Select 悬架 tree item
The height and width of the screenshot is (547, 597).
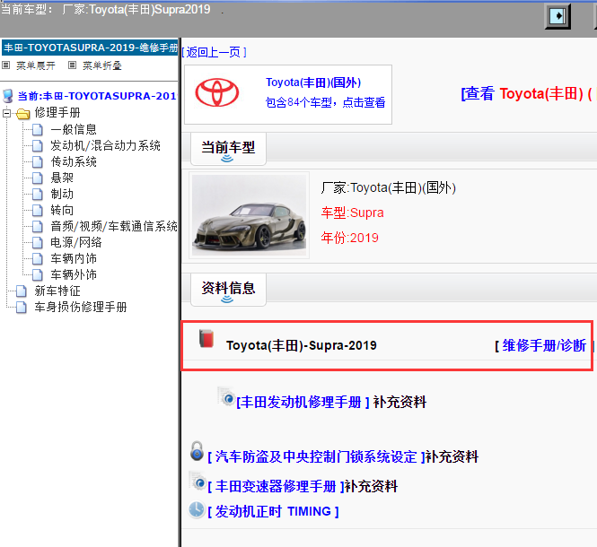tap(62, 178)
